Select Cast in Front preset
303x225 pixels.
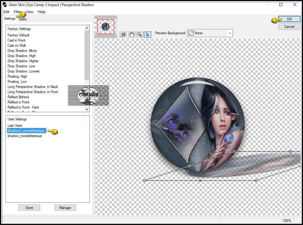point(16,40)
